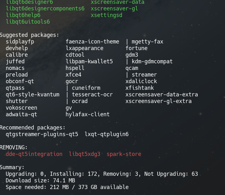Image resolution: width=225 pixels, height=195 pixels.
Task: Click the lxqt-qtplugin6 package
Action: pyautogui.click(x=107, y=134)
